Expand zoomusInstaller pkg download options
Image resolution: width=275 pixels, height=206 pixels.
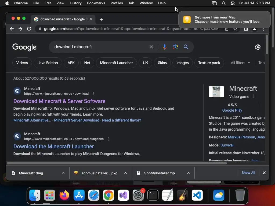point(126,173)
